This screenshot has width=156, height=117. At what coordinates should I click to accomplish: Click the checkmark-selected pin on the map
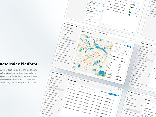(97, 46)
